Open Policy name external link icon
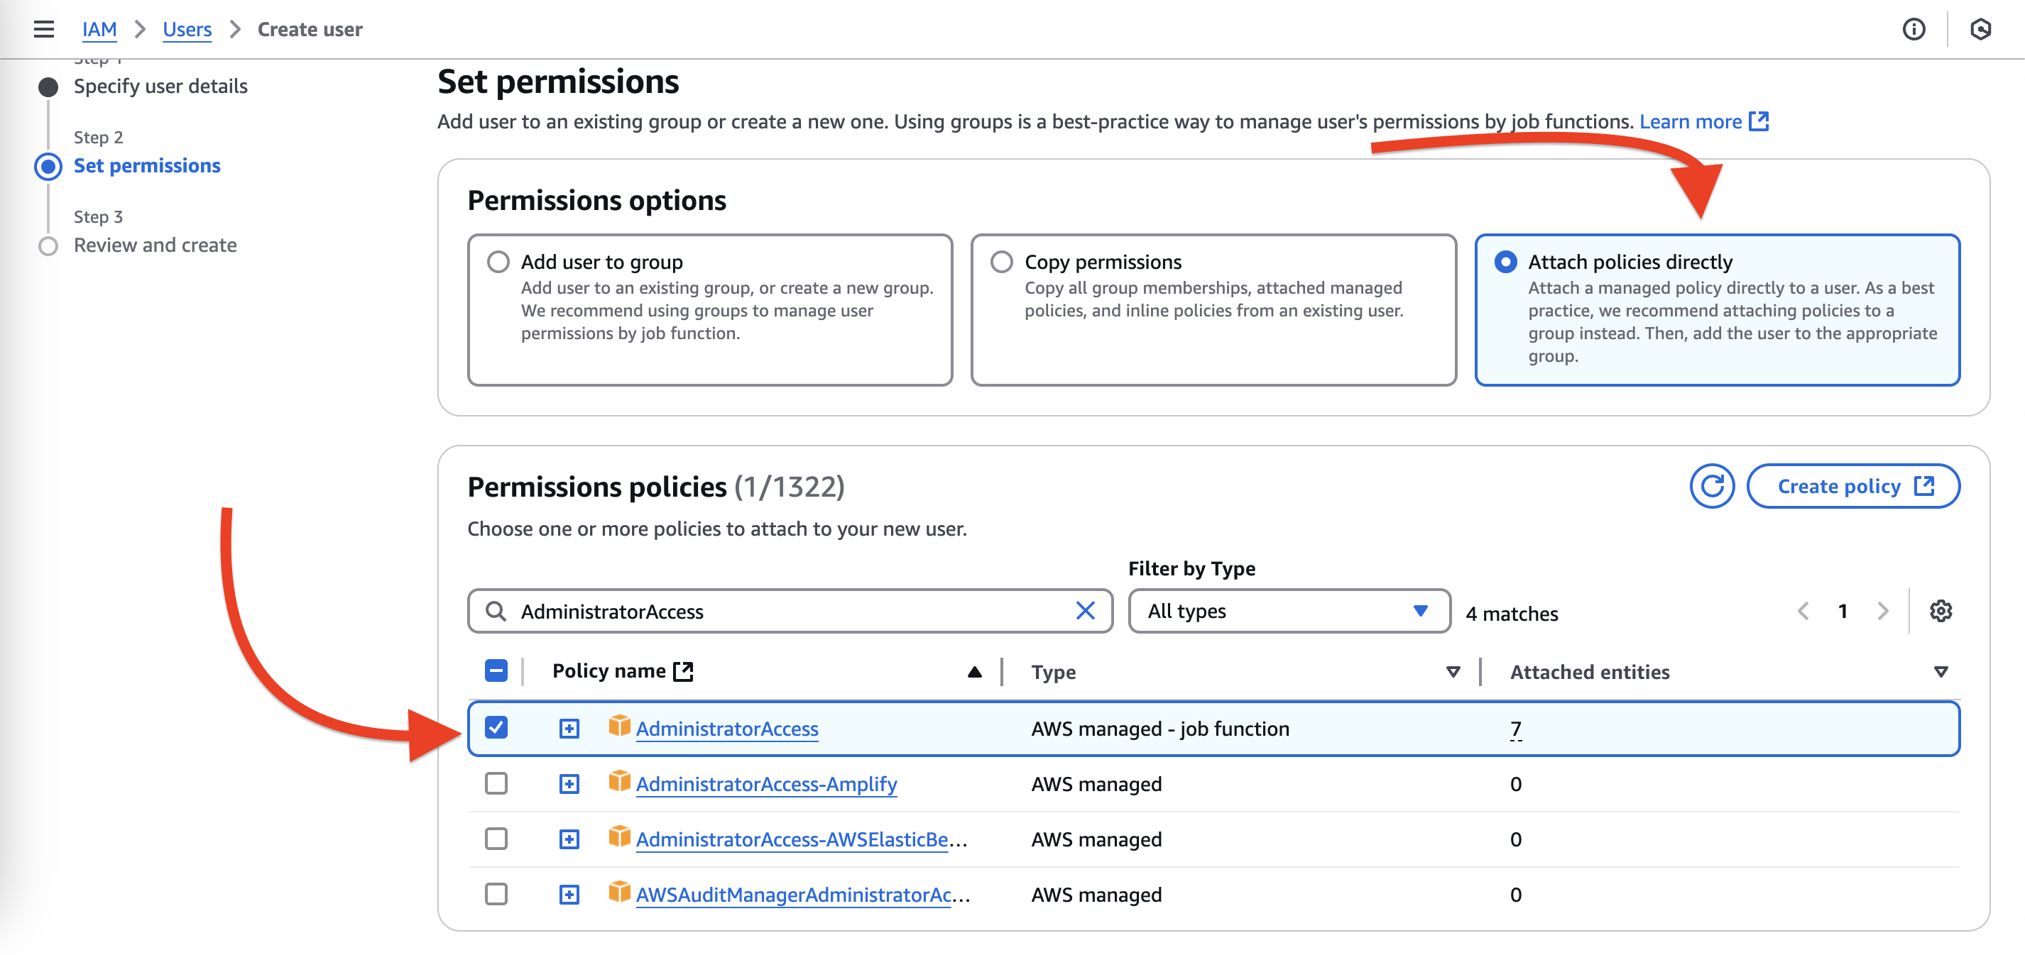 tap(683, 670)
